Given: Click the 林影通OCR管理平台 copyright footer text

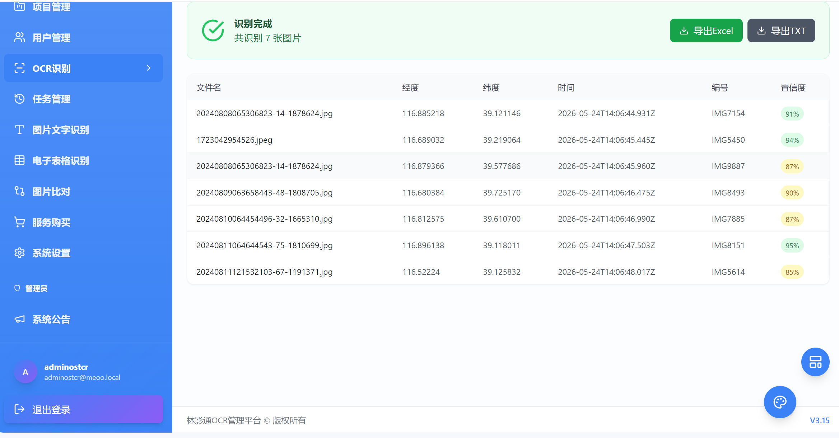Looking at the screenshot, I should (246, 420).
